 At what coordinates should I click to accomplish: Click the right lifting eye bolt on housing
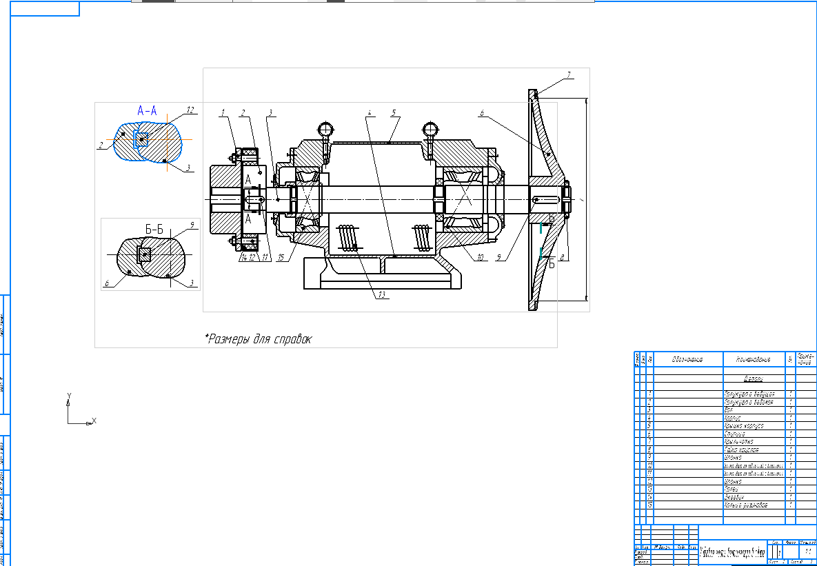click(430, 128)
